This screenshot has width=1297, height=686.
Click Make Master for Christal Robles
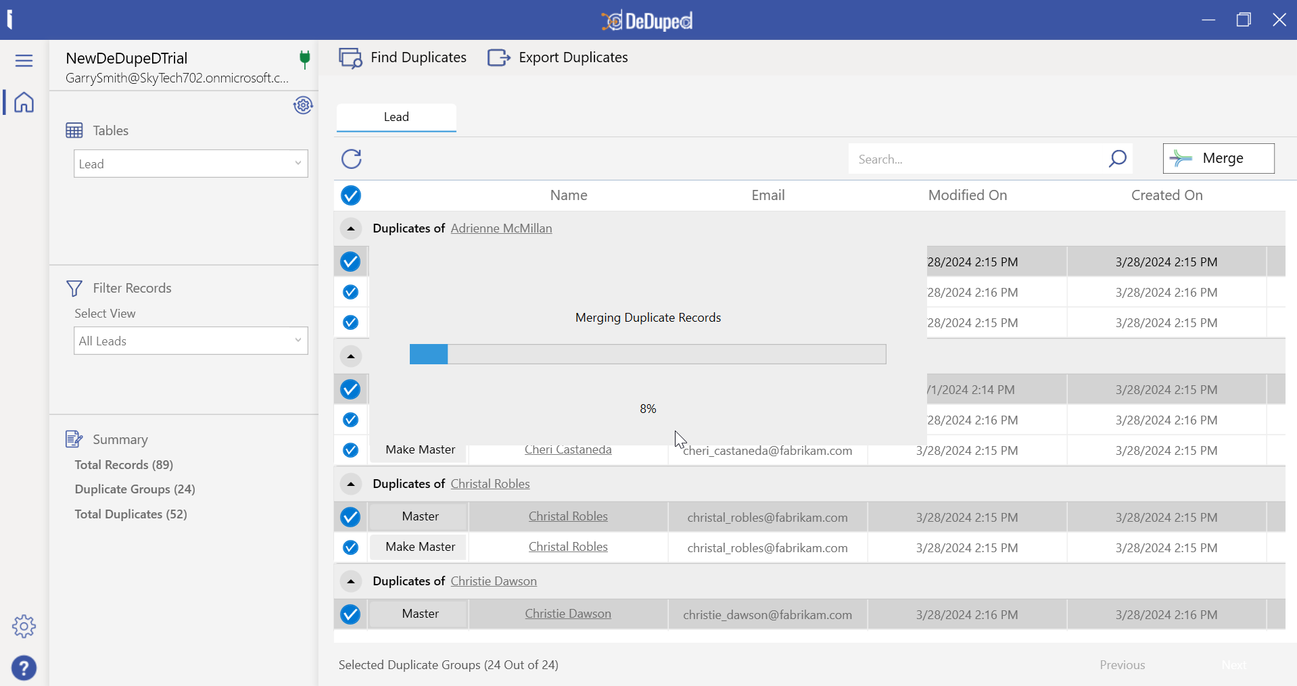click(x=420, y=547)
